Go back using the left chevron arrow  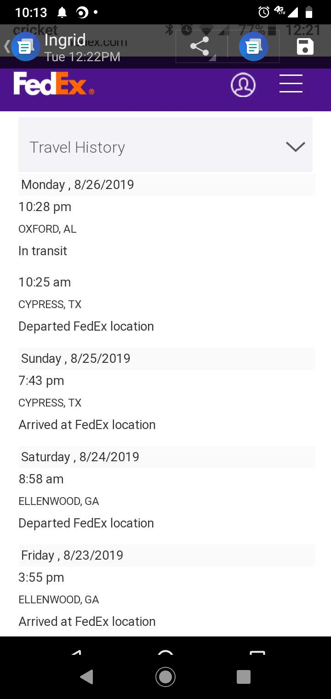coord(6,46)
